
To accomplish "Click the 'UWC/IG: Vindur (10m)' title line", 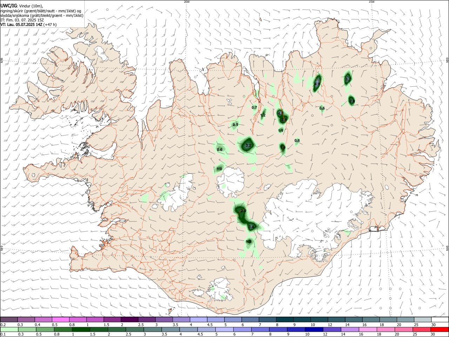I will coord(22,6).
